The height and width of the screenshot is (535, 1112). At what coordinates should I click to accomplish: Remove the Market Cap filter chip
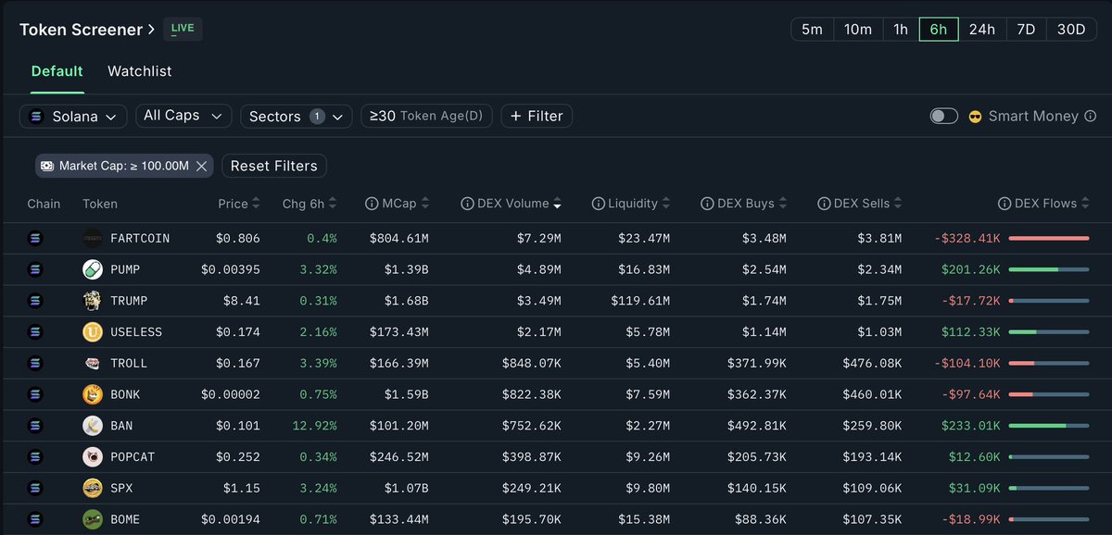click(203, 166)
